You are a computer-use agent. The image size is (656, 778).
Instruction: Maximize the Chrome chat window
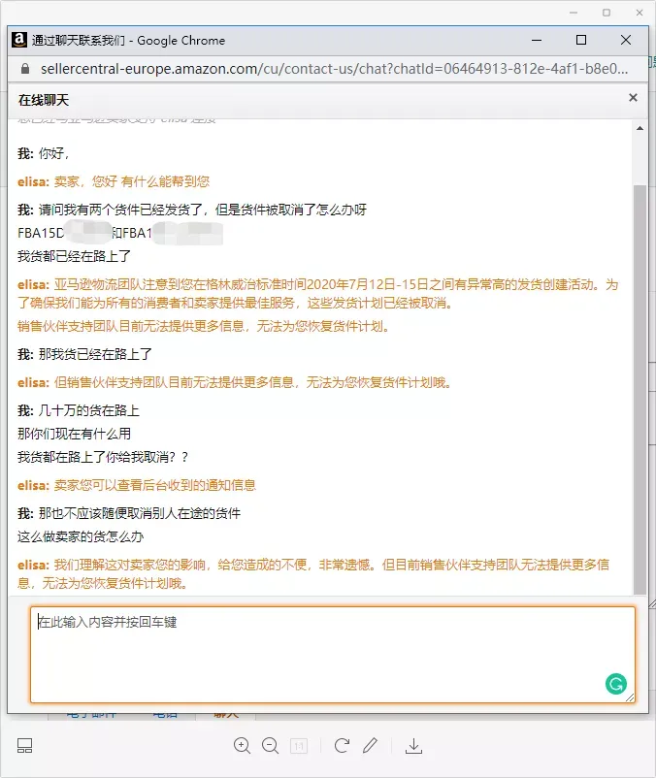tap(581, 40)
